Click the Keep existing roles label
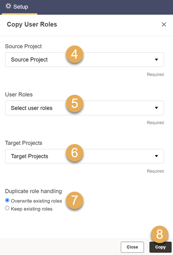Screen dimensions: 173x255 click(32, 209)
